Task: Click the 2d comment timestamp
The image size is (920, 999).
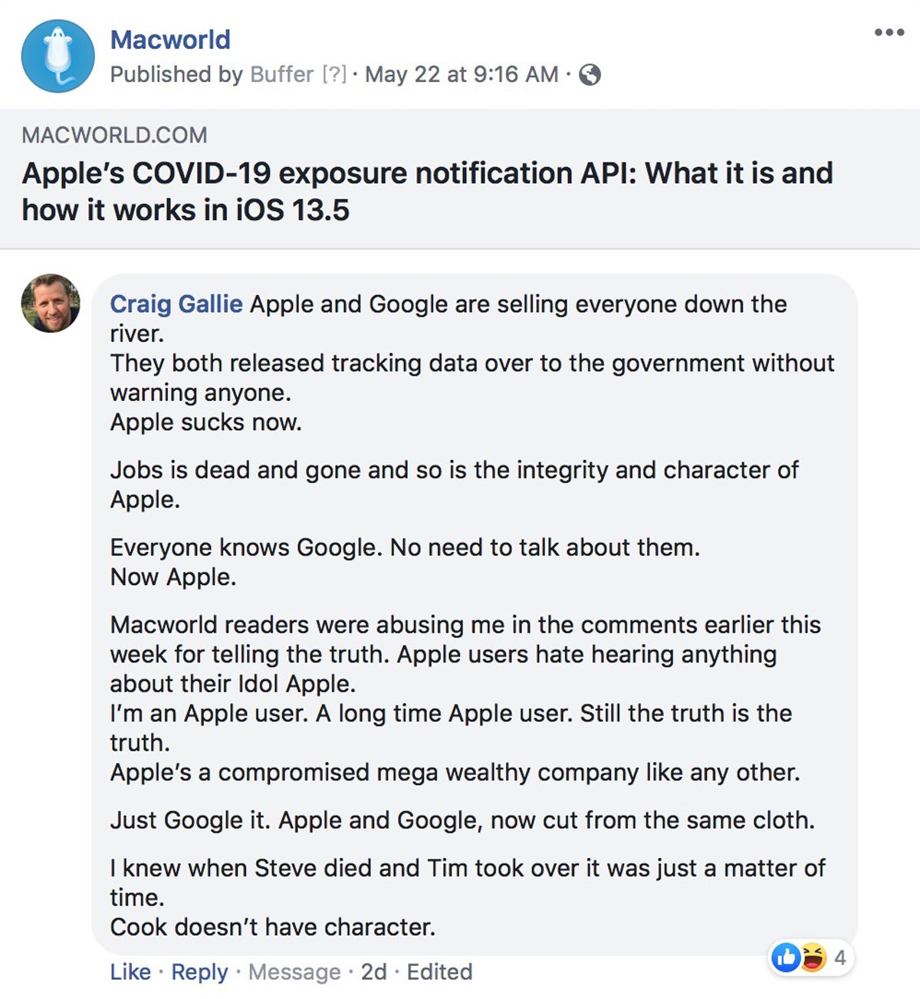Action: 373,971
